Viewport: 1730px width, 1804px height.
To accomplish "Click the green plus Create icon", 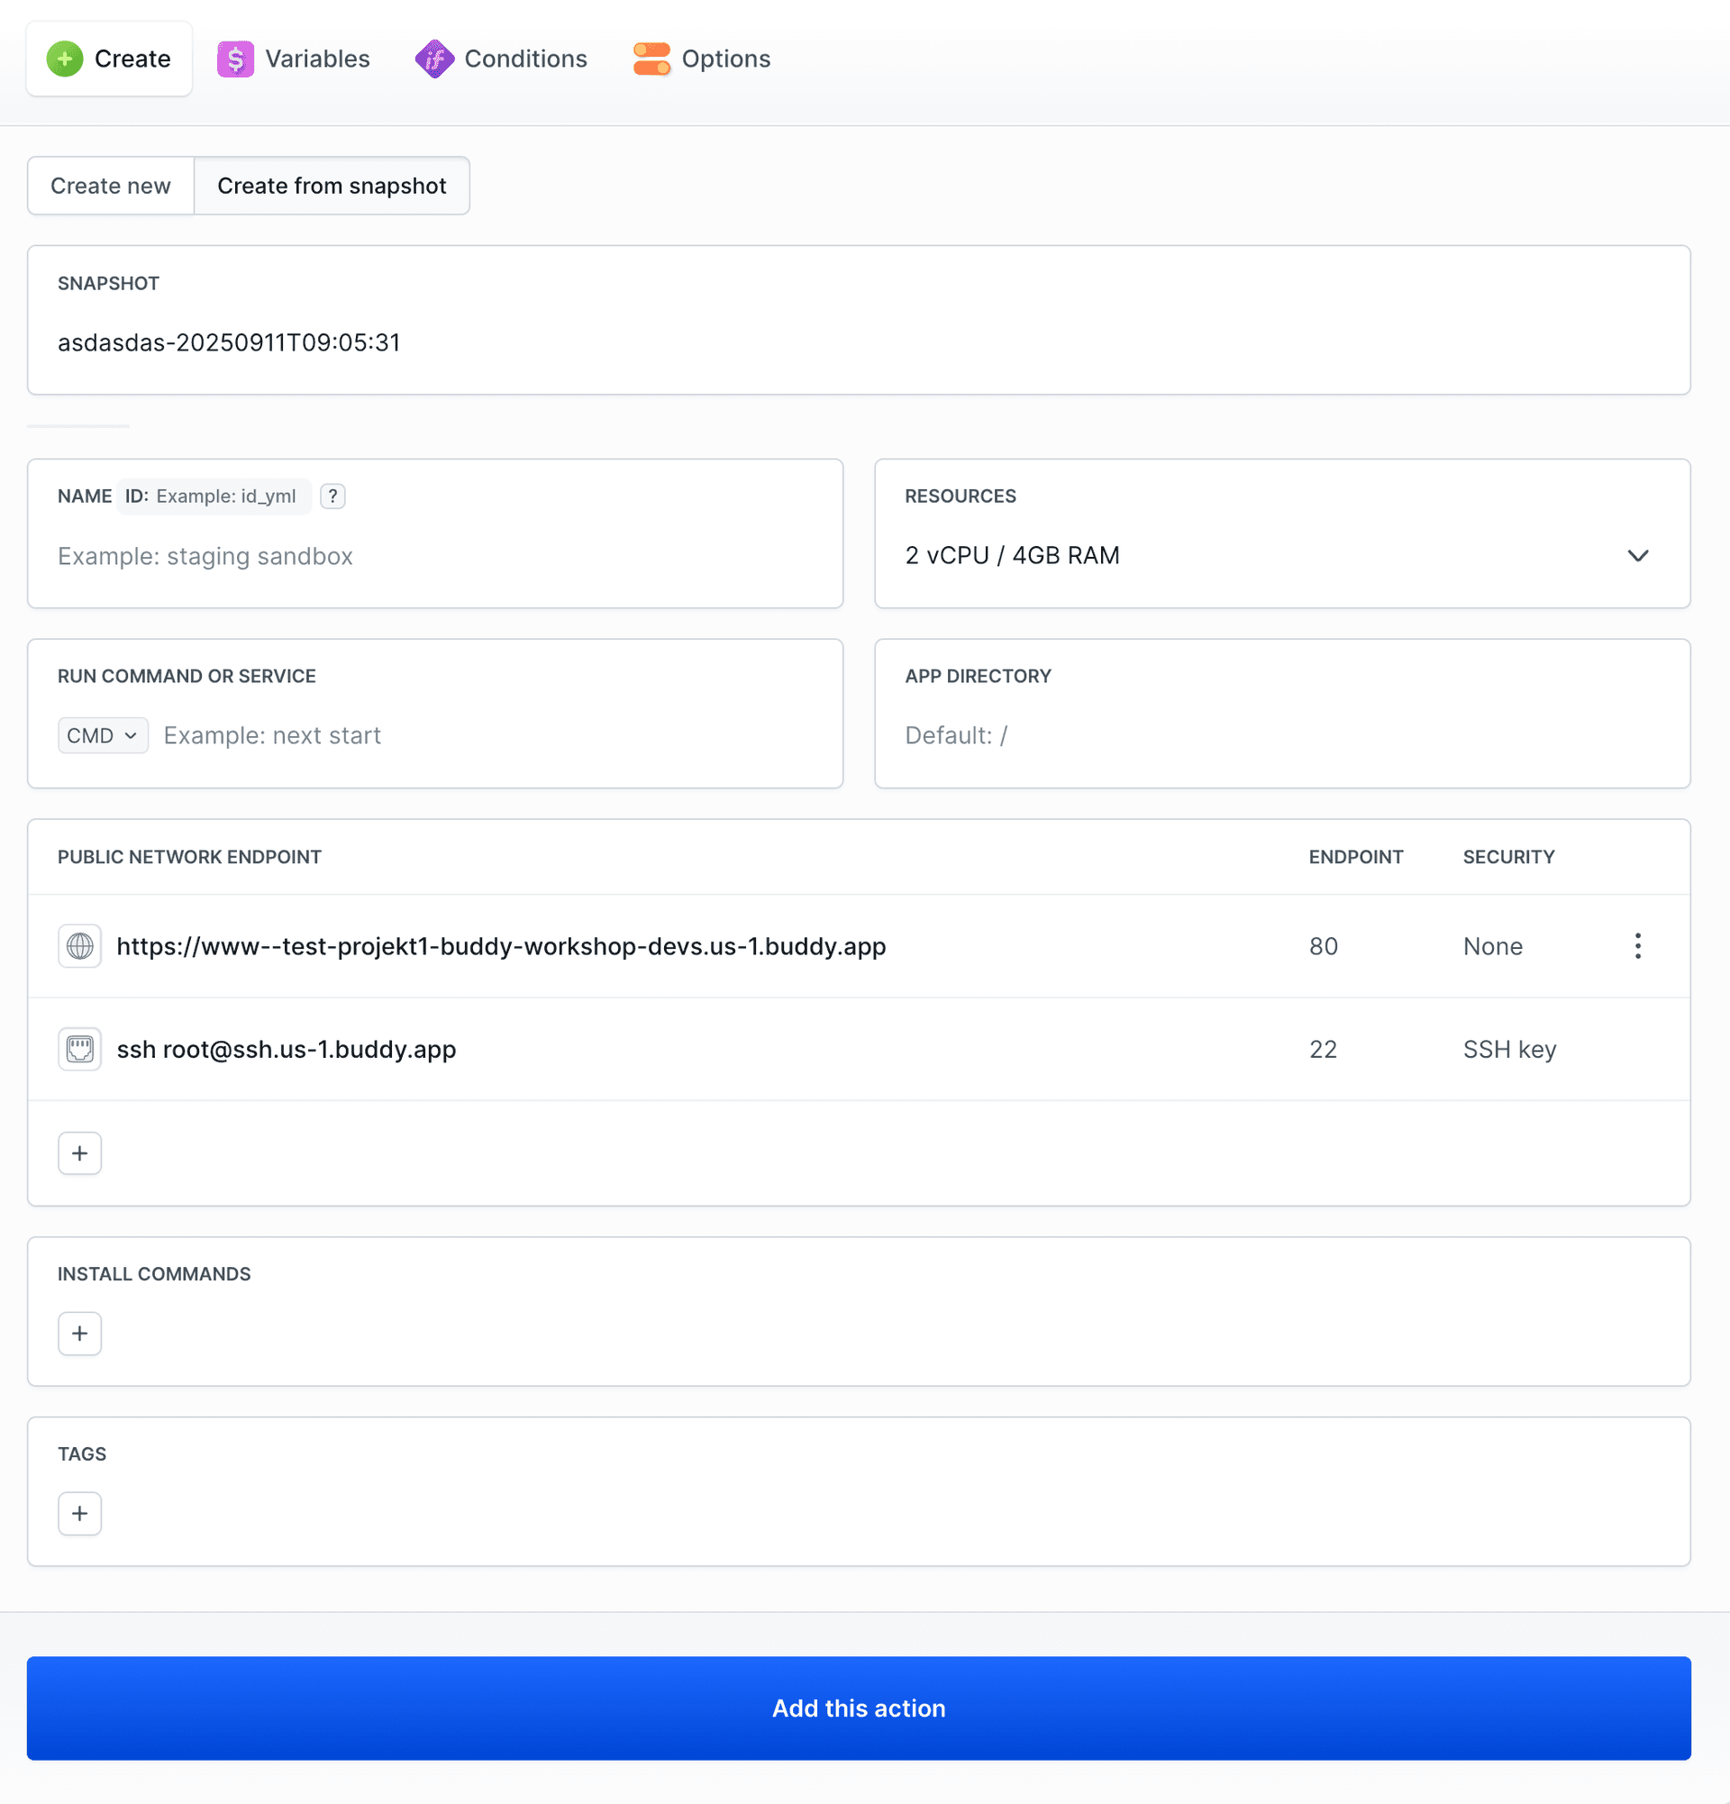I will (64, 59).
